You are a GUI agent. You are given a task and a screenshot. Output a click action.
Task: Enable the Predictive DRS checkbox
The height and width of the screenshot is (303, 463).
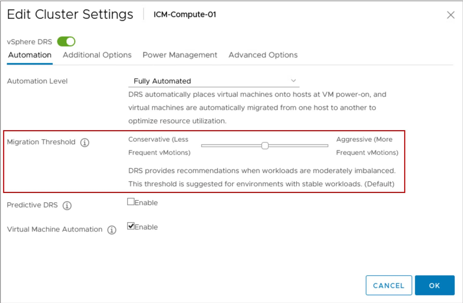(x=131, y=202)
